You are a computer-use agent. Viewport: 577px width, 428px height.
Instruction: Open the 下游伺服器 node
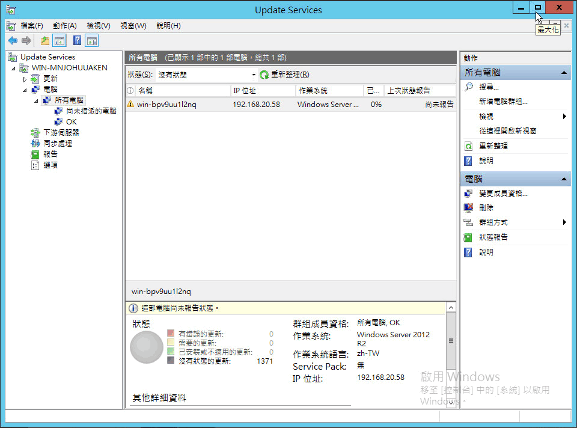tap(61, 132)
